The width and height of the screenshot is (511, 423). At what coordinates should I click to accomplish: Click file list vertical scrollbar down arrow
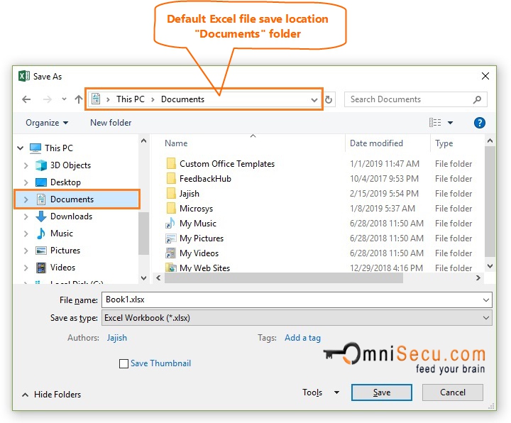tap(490, 266)
